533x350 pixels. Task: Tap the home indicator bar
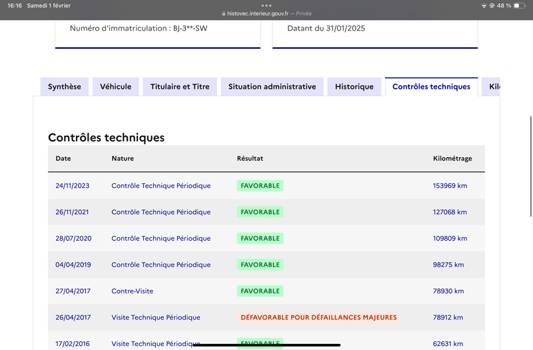pyautogui.click(x=266, y=345)
